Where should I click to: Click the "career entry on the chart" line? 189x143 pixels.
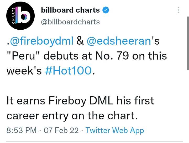(72, 115)
